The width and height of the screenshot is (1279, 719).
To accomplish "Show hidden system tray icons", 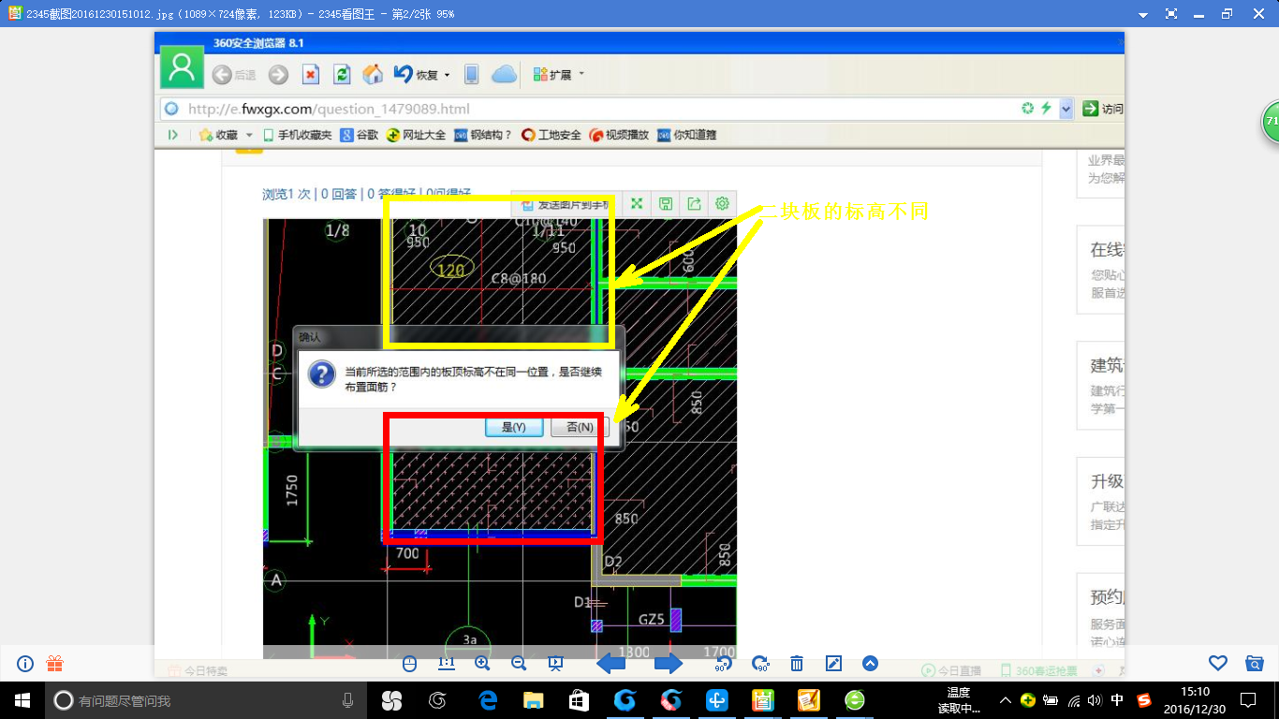I will [1006, 700].
